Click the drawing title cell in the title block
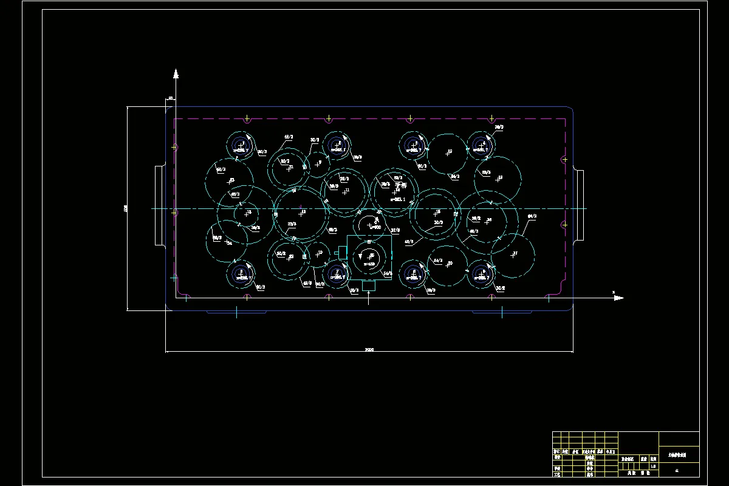Image resolution: width=729 pixels, height=486 pixels. point(679,454)
